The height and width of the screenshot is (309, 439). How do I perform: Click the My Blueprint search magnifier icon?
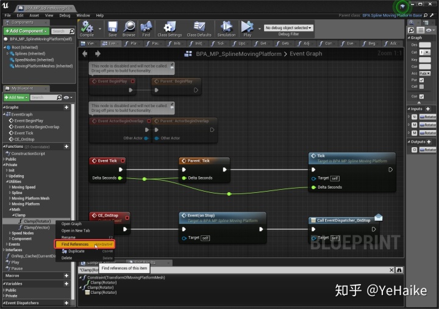pos(59,97)
